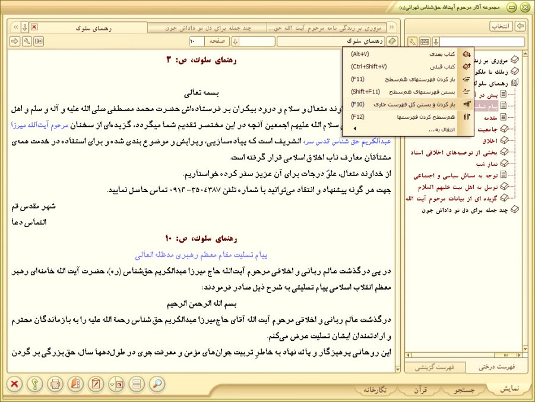Click the tag icon beside the رهنمای سلوك title field
The height and width of the screenshot is (402, 535).
[392, 42]
